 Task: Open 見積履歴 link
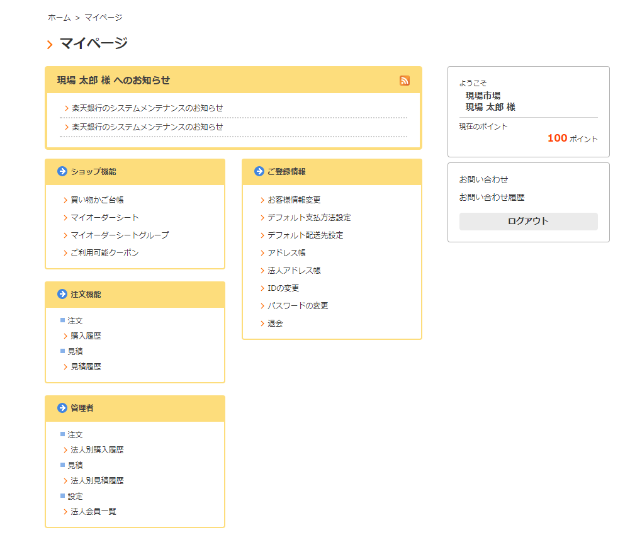[86, 367]
